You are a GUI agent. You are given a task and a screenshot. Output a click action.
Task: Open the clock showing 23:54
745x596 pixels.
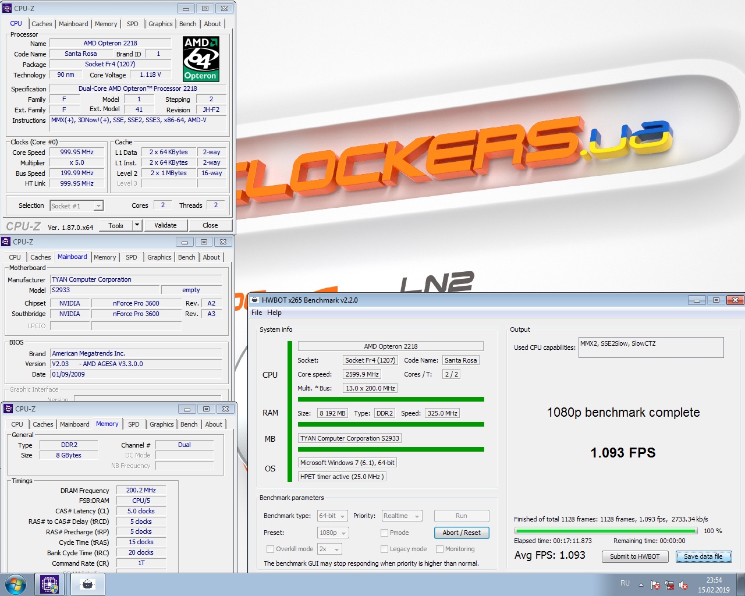click(714, 585)
